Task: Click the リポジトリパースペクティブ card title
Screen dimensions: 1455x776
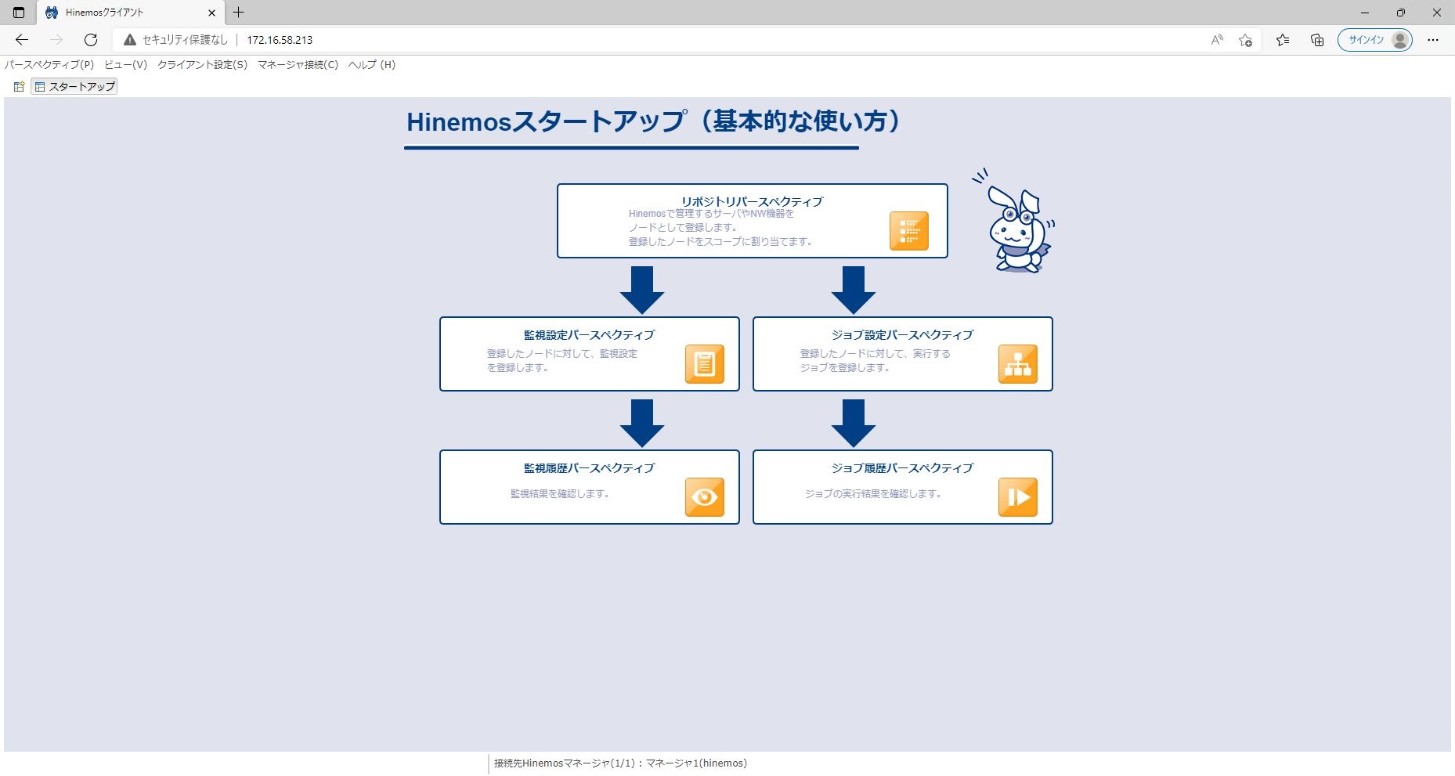Action: pyautogui.click(x=752, y=201)
